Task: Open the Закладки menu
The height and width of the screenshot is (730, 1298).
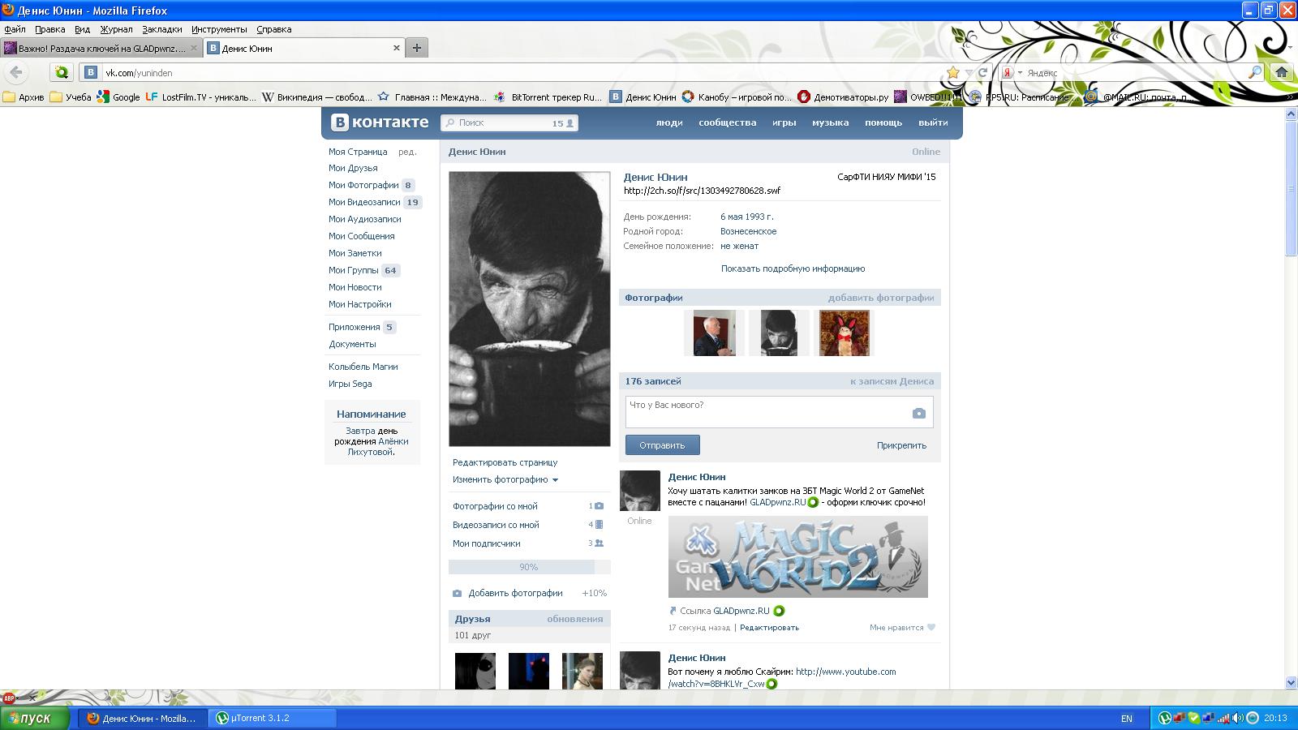Action: tap(162, 29)
